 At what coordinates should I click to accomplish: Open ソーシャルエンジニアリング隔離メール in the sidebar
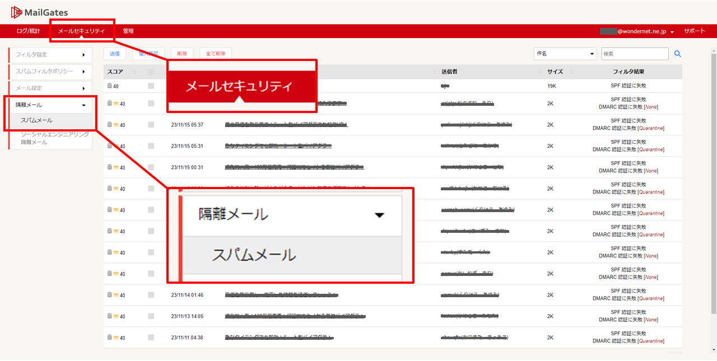pyautogui.click(x=54, y=138)
